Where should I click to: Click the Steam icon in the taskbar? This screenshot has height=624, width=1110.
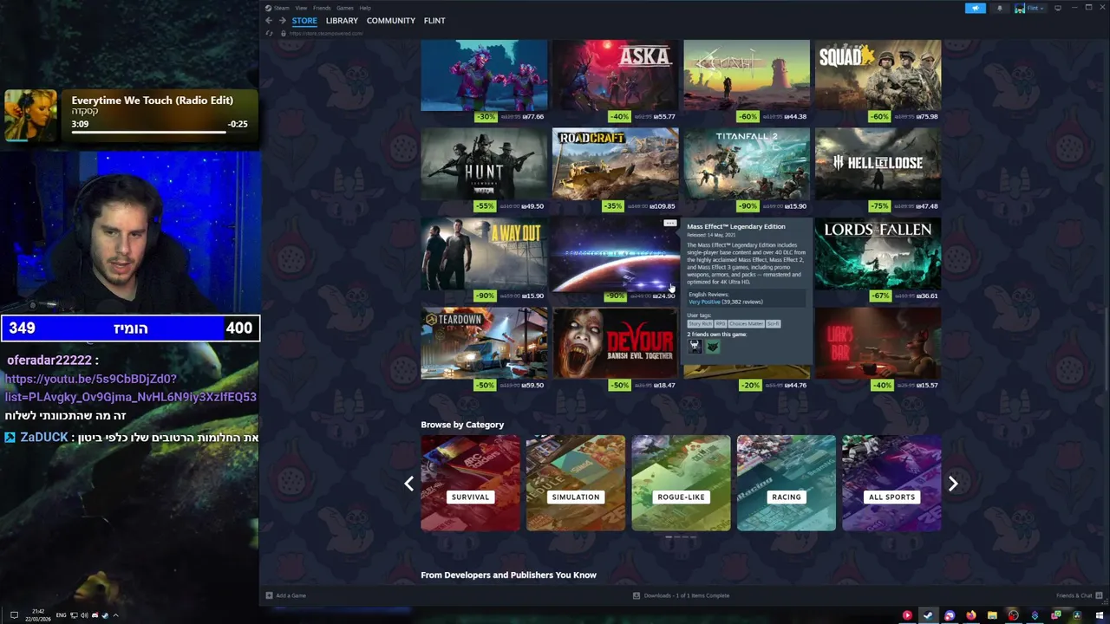click(x=928, y=615)
